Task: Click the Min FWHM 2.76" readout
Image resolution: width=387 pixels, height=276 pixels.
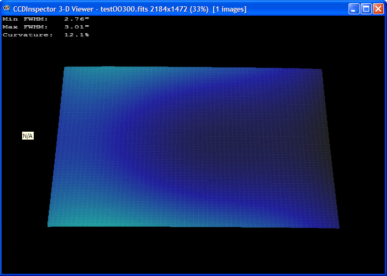Action: point(46,19)
